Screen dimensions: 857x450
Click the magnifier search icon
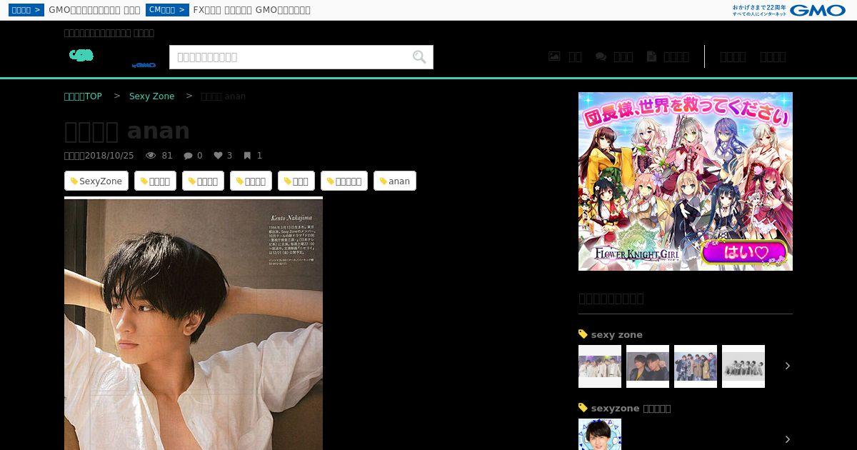click(x=419, y=57)
